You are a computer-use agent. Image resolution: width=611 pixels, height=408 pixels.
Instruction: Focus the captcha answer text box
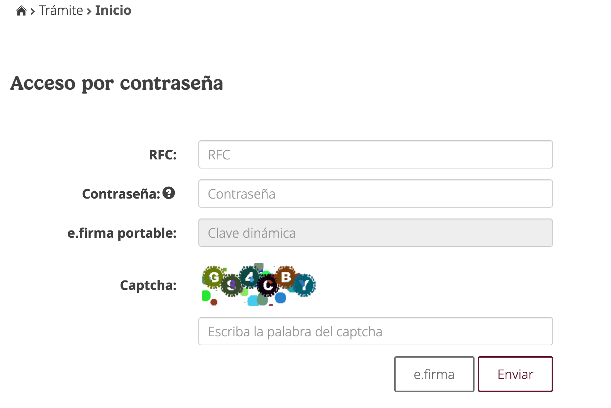[x=375, y=331]
